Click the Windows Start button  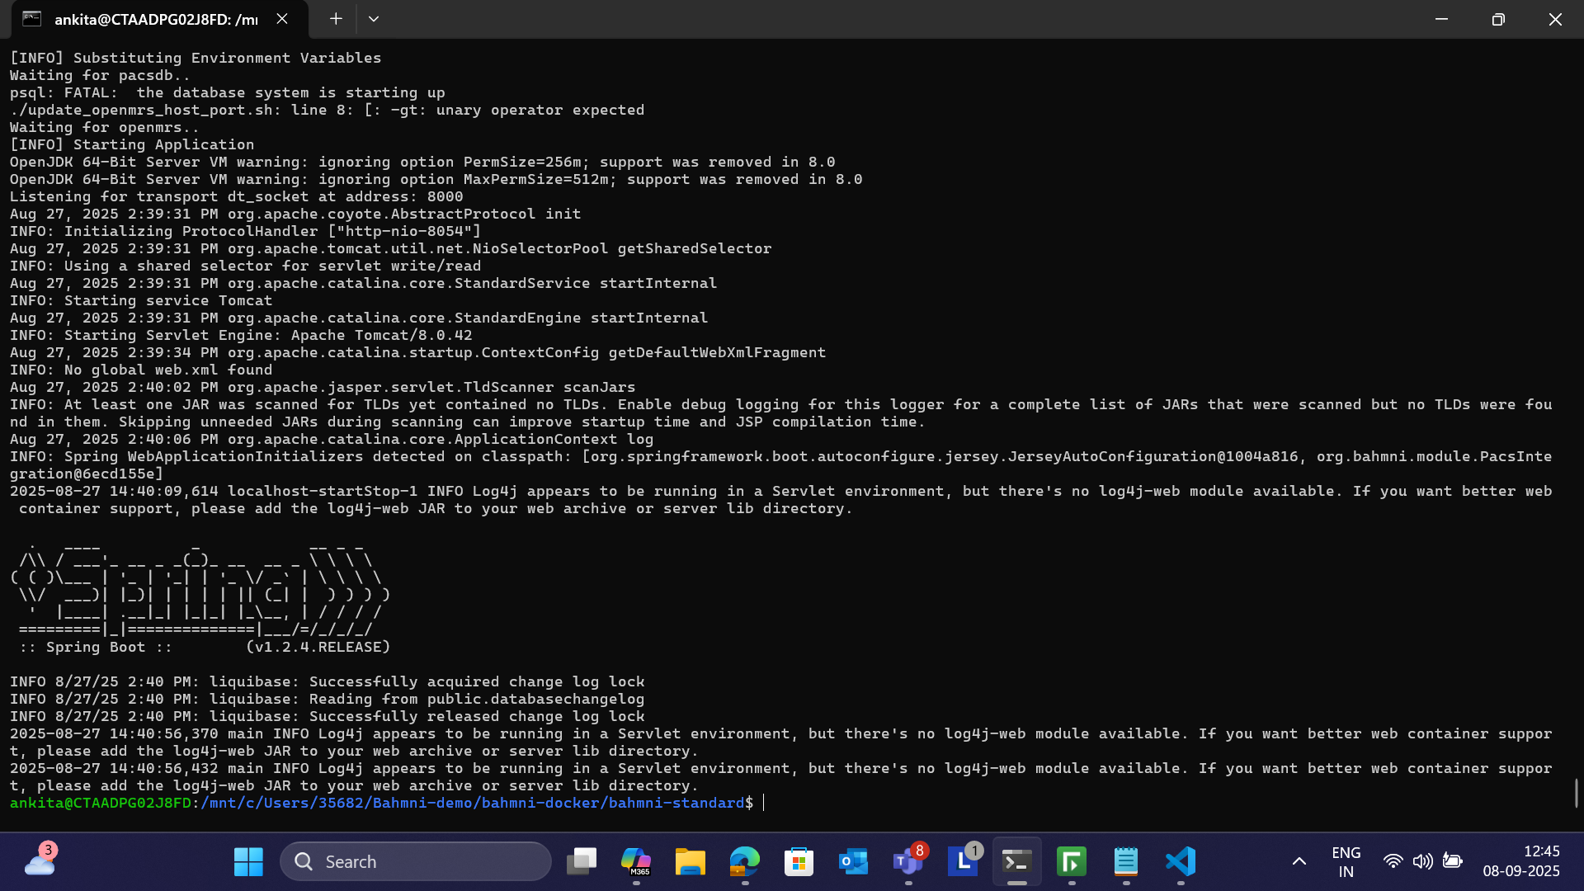point(248,861)
